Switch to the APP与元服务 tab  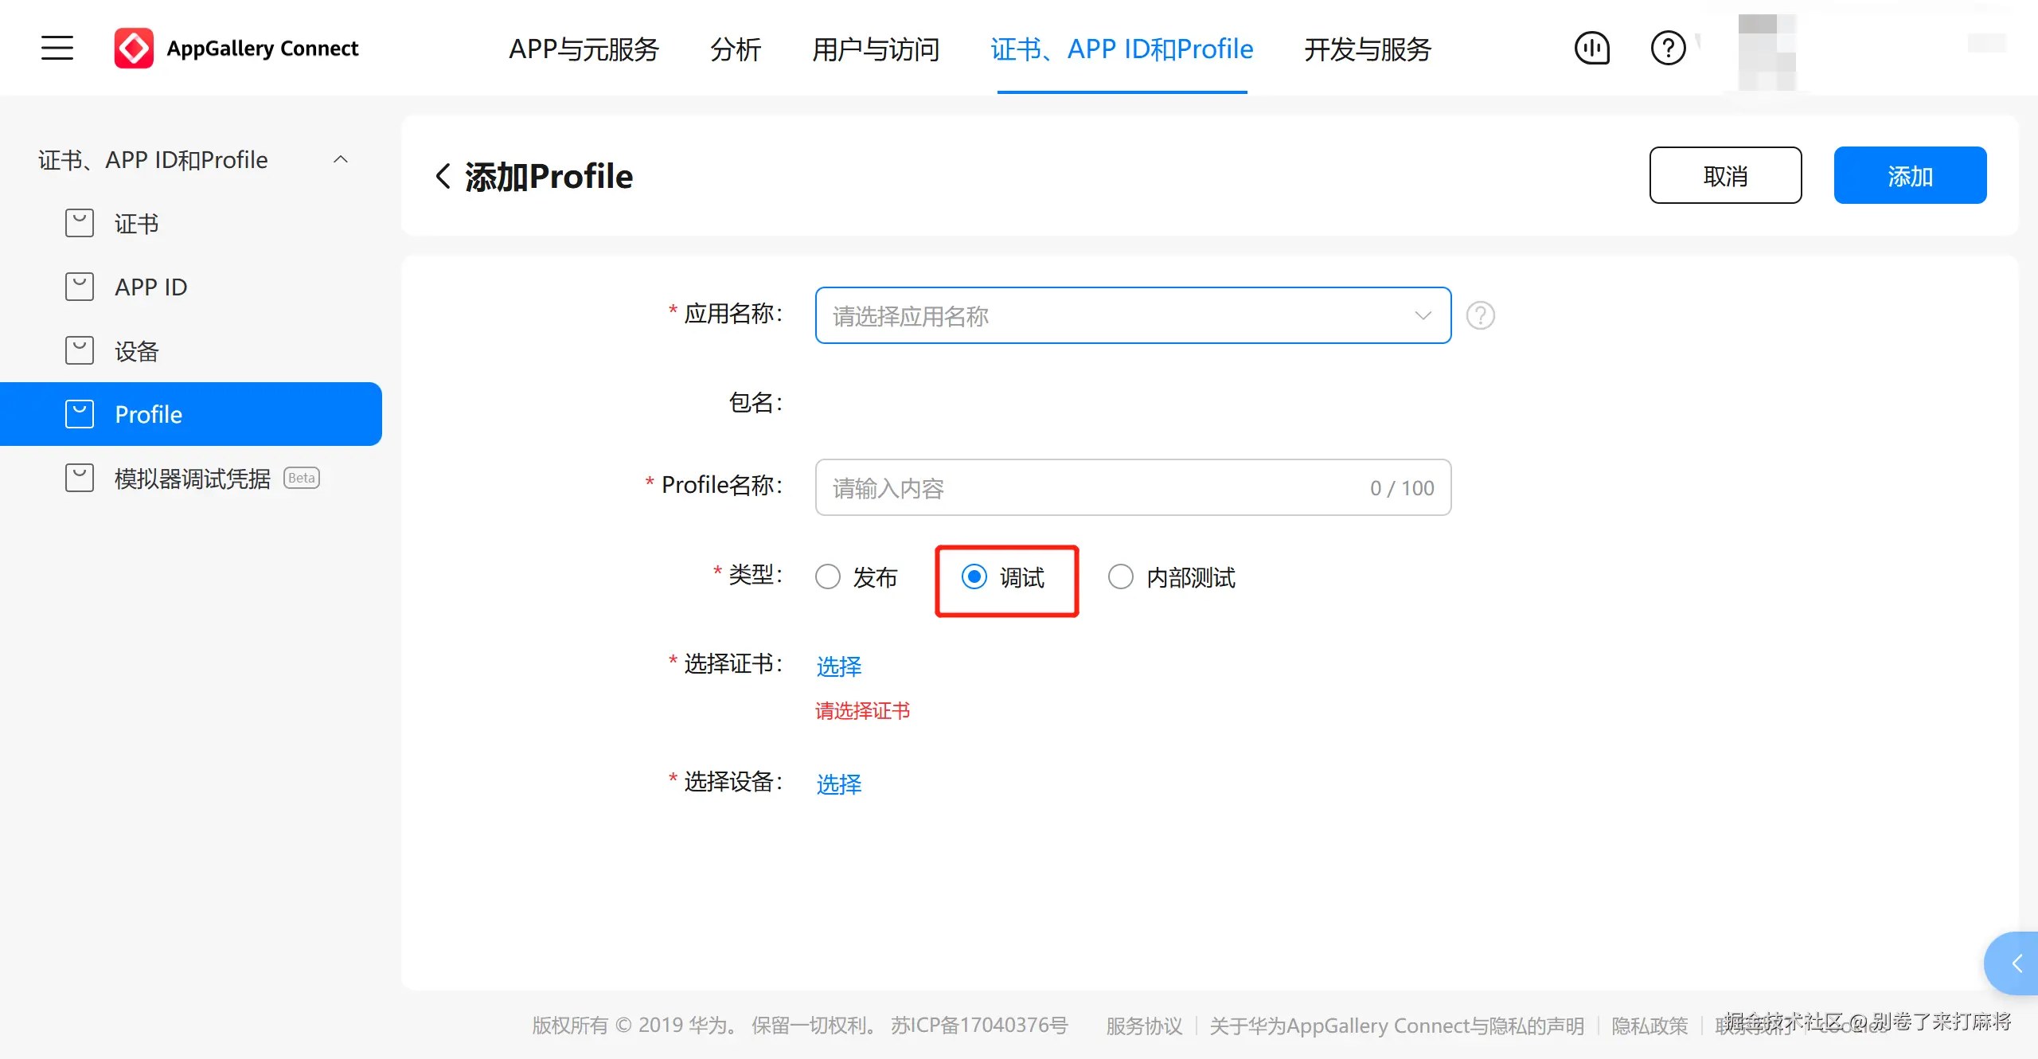point(584,49)
